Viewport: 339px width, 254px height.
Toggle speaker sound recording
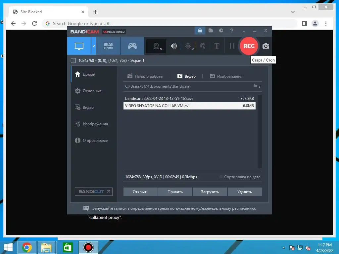click(173, 46)
